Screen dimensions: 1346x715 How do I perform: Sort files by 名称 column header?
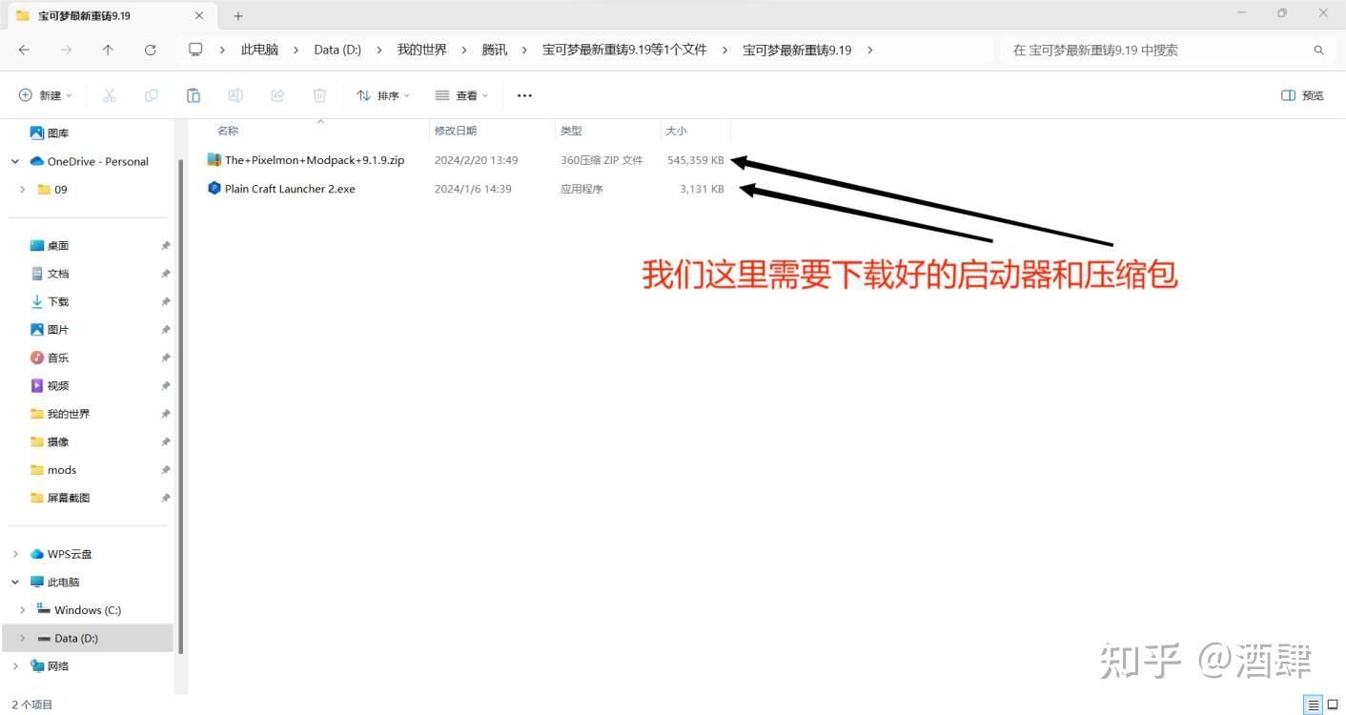[228, 131]
